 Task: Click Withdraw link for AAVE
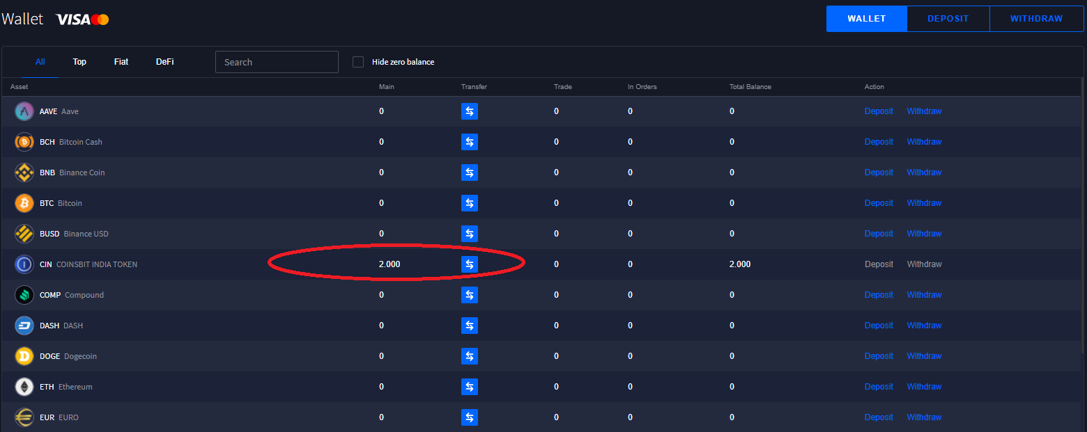click(924, 111)
